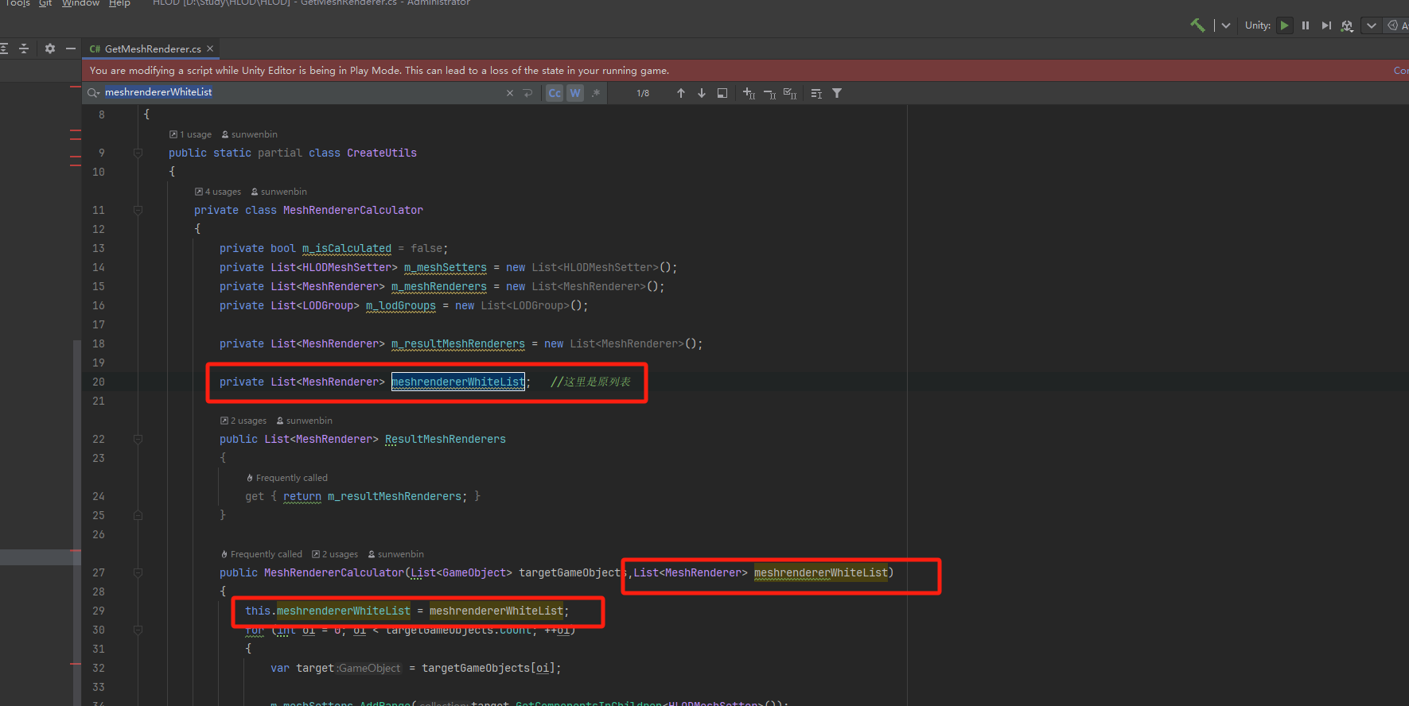The height and width of the screenshot is (706, 1409).
Task: Clear the search field text
Action: click(x=510, y=93)
